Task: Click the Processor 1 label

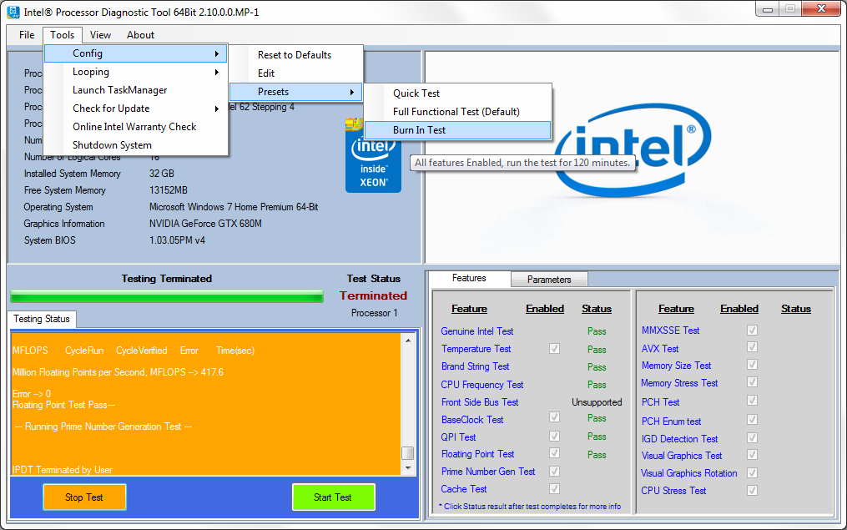Action: click(x=375, y=313)
